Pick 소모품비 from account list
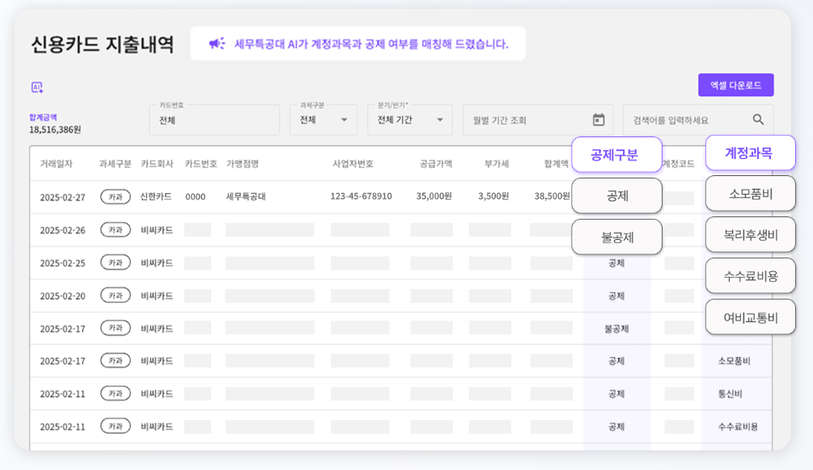 coord(750,194)
